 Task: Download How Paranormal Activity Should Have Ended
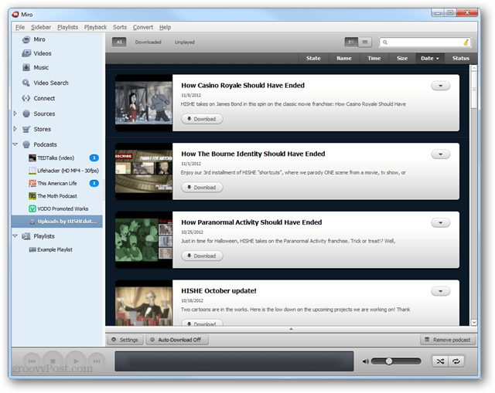(202, 256)
